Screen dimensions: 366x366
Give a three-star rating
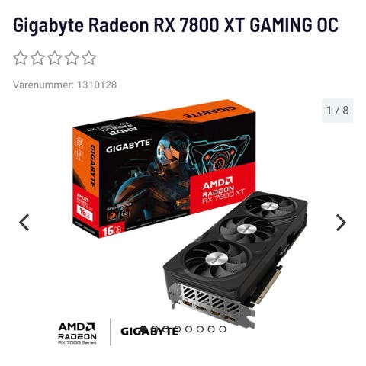[55, 58]
